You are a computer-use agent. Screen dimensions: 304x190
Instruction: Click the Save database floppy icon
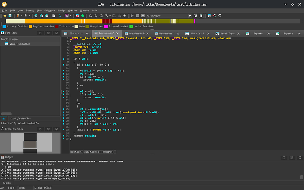9,15
